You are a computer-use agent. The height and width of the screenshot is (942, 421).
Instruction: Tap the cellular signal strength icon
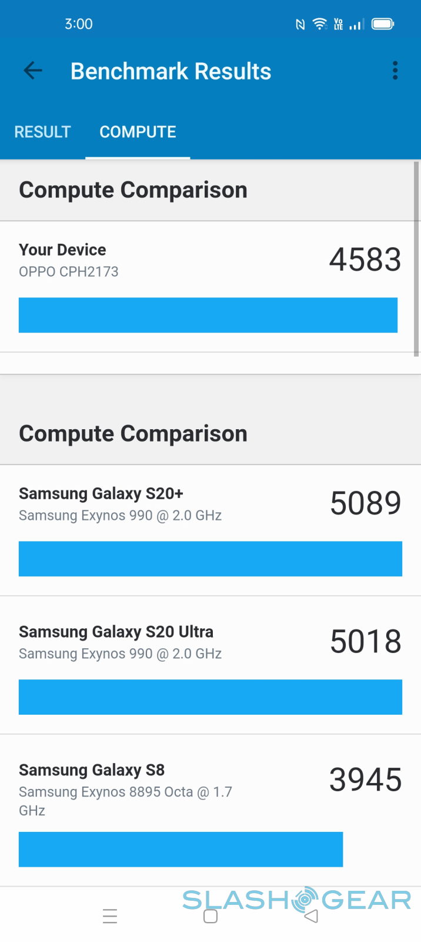(357, 24)
